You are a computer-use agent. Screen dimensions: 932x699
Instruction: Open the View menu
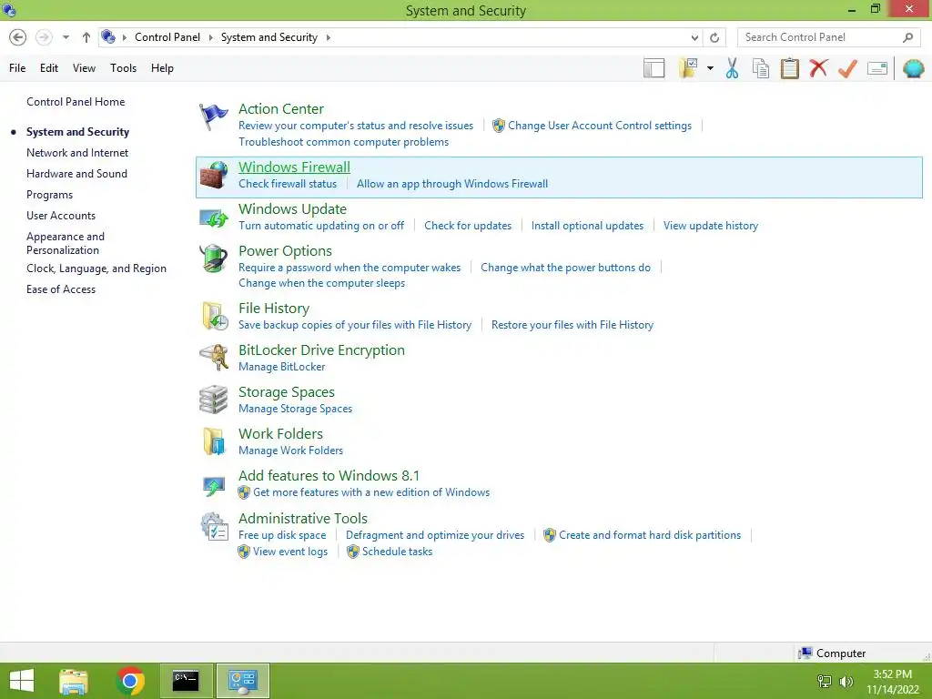[x=84, y=68]
